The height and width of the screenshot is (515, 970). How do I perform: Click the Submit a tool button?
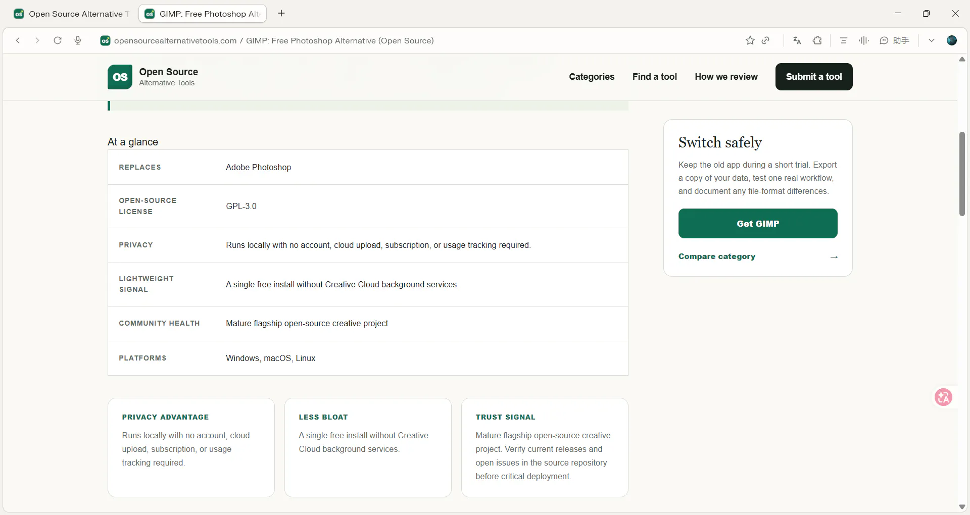click(x=814, y=77)
